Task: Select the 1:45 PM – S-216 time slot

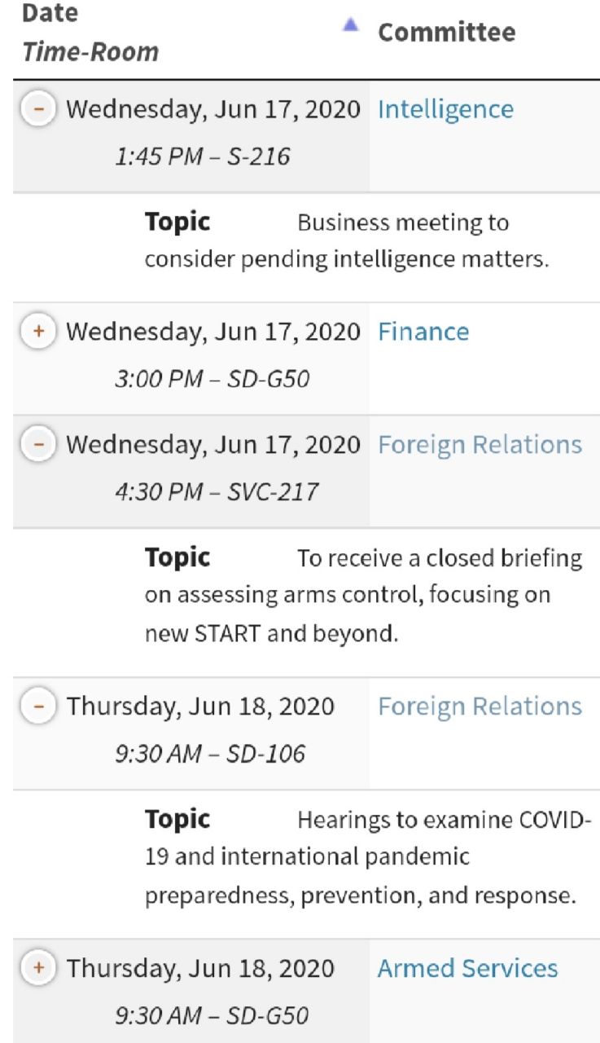Action: pos(202,156)
